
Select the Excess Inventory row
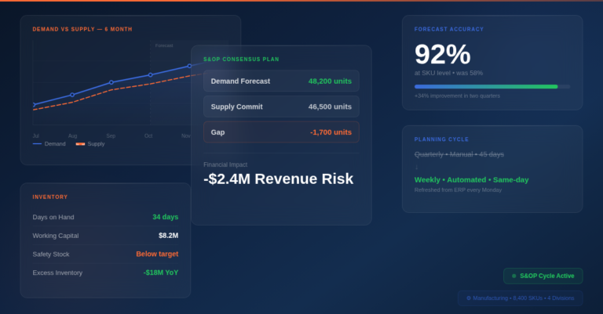tap(105, 272)
